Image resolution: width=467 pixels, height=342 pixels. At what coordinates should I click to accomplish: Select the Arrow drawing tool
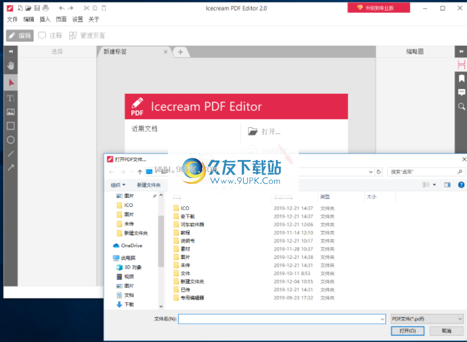click(11, 168)
